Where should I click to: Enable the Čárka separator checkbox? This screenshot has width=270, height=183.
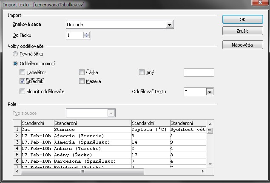(82, 72)
